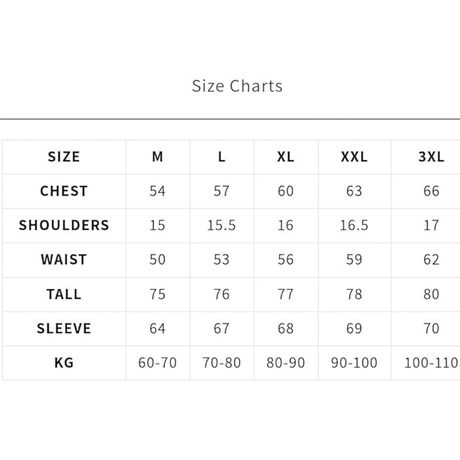Select the 3XL size column header
The image size is (460, 460).
[431, 157]
